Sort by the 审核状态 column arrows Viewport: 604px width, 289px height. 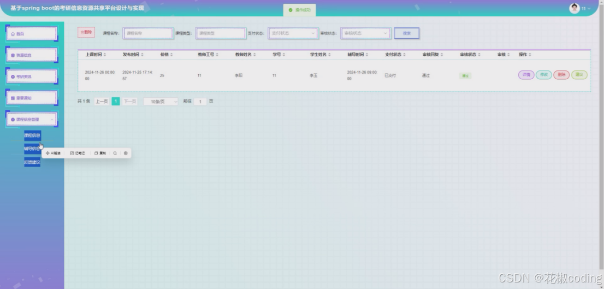pyautogui.click(x=479, y=55)
